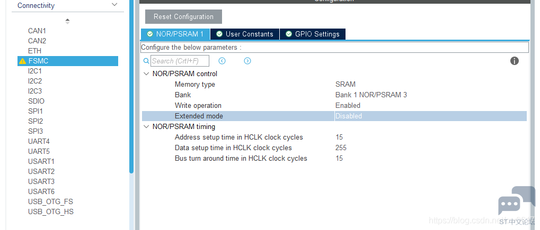Click the left panel vertical scrollbar
Viewport: 540px width, 230px height.
(x=131, y=86)
